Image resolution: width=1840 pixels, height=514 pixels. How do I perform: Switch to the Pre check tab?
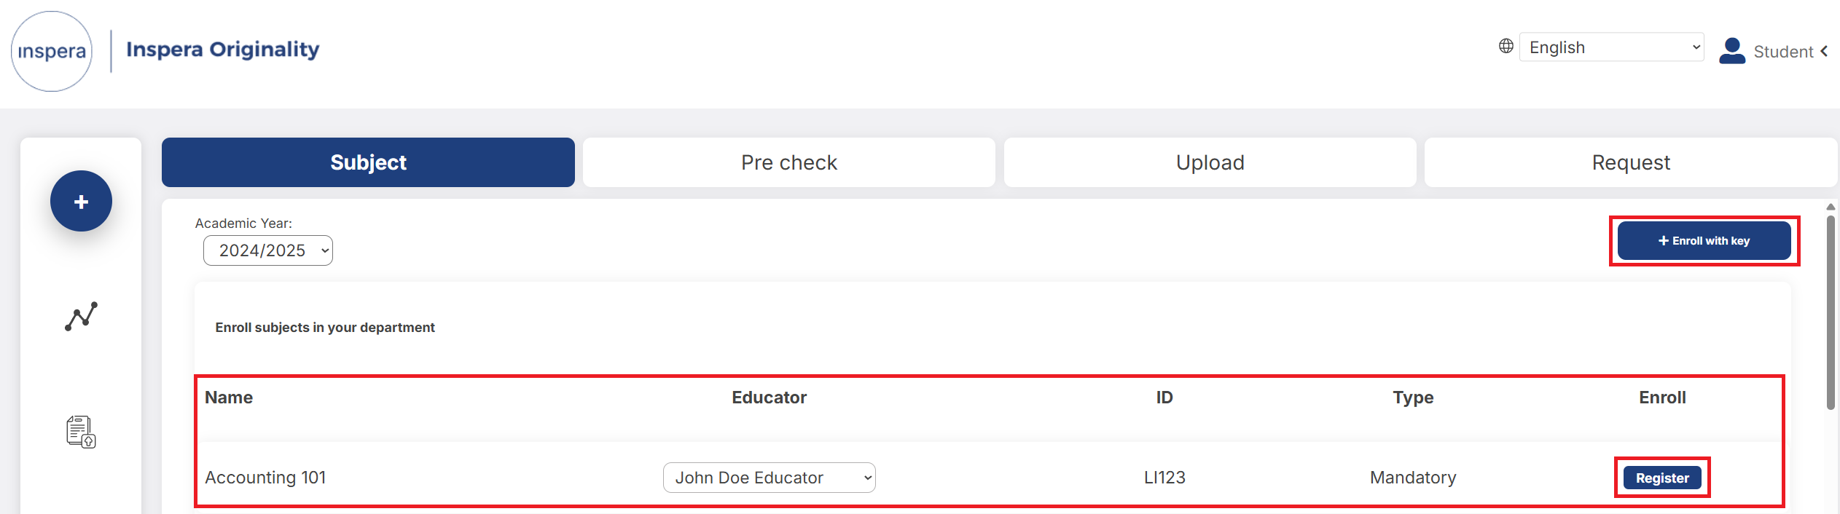tap(789, 162)
